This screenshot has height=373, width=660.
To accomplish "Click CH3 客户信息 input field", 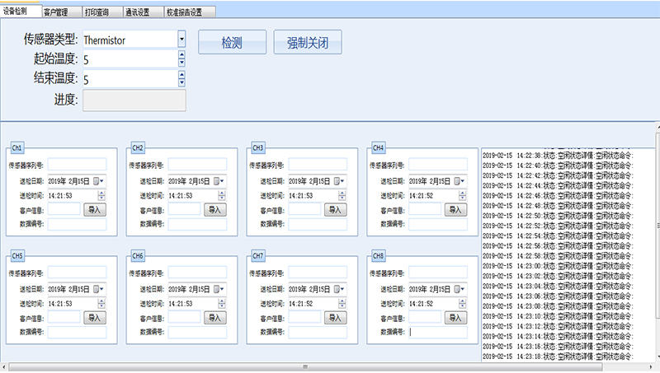I will point(304,209).
